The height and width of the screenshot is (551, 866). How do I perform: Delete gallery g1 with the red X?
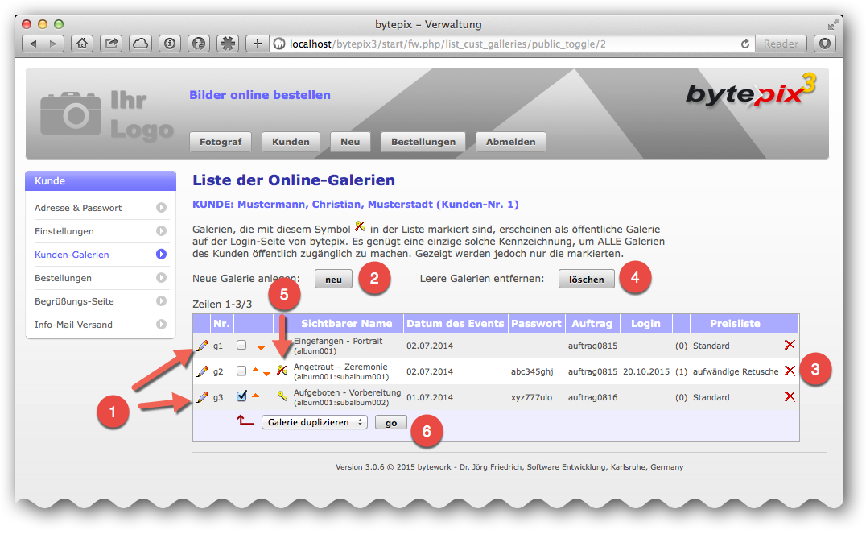pos(790,346)
